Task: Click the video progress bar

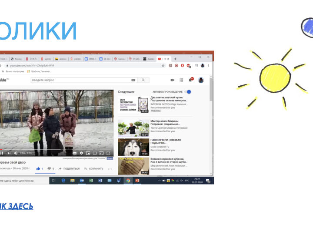Action: [x=57, y=149]
